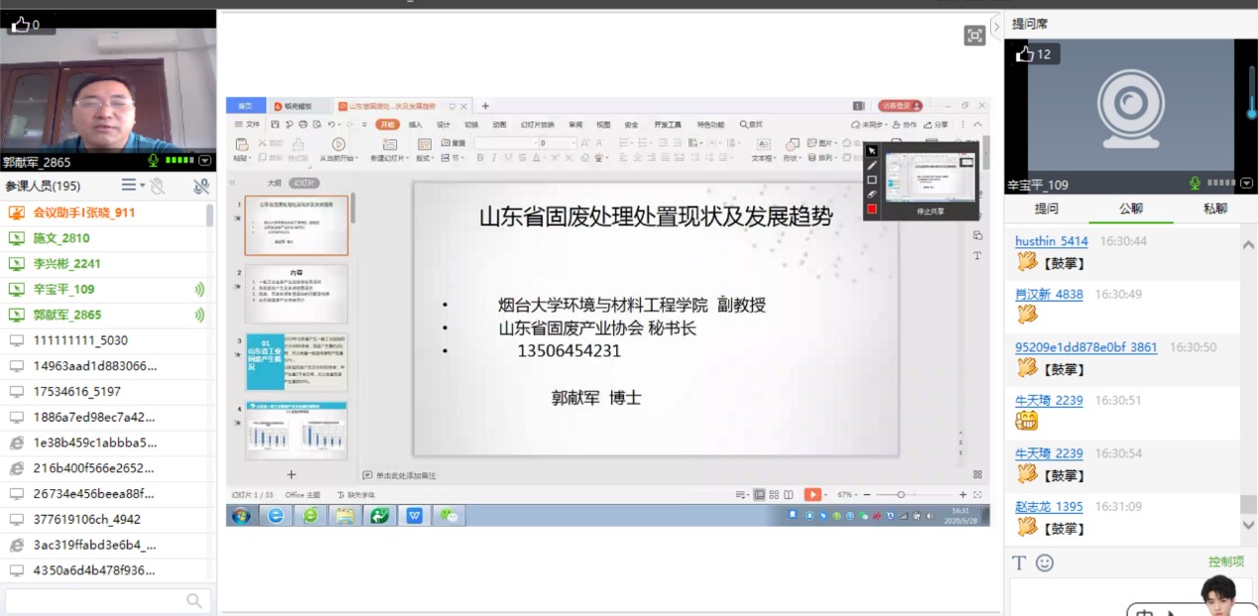Select the pen annotation tool in sharing toolbar

(x=871, y=165)
